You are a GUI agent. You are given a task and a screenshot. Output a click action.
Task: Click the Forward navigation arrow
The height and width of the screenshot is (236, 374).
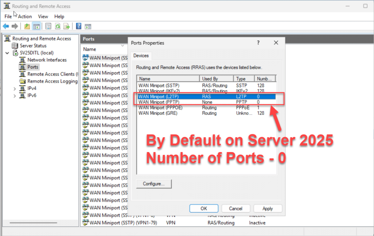click(14, 26)
